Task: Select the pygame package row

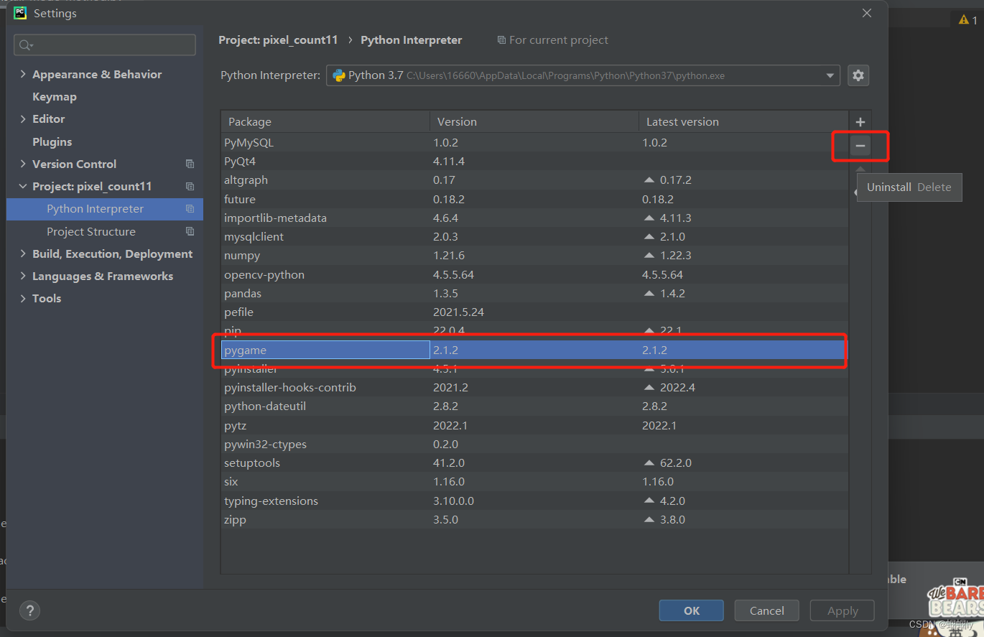Action: pyautogui.click(x=534, y=350)
